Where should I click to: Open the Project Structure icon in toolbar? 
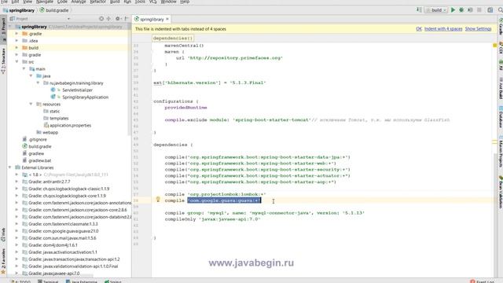(490, 10)
